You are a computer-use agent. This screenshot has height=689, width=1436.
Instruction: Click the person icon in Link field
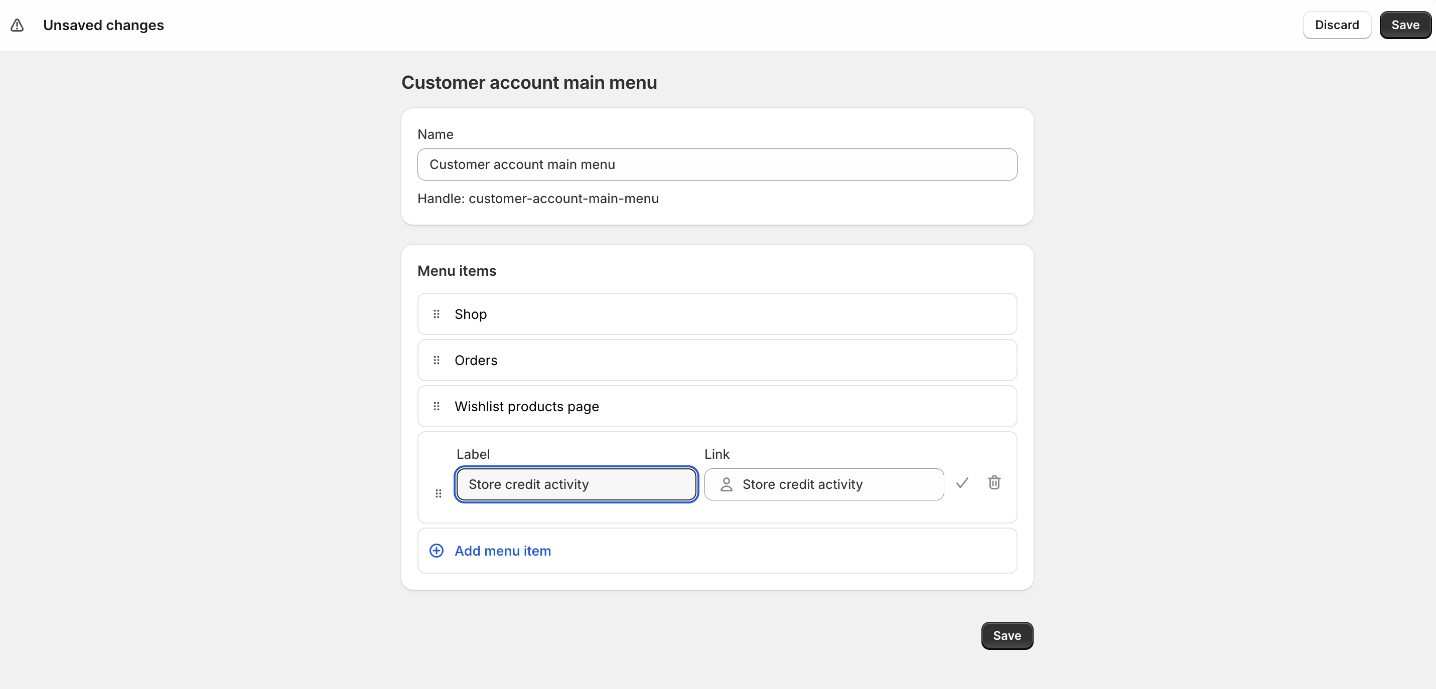(x=727, y=484)
